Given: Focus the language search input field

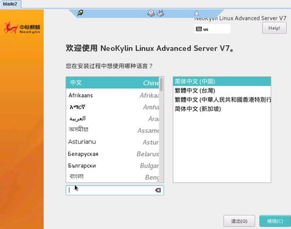Looking at the screenshot, I should pos(115,190).
